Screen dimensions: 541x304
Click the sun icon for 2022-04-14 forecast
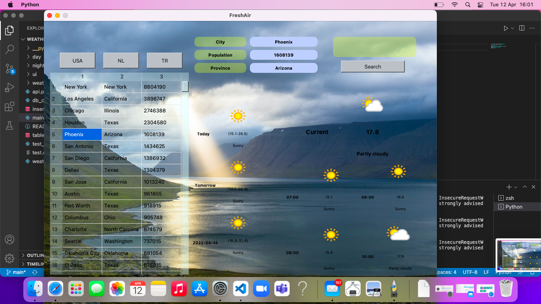coord(238,222)
